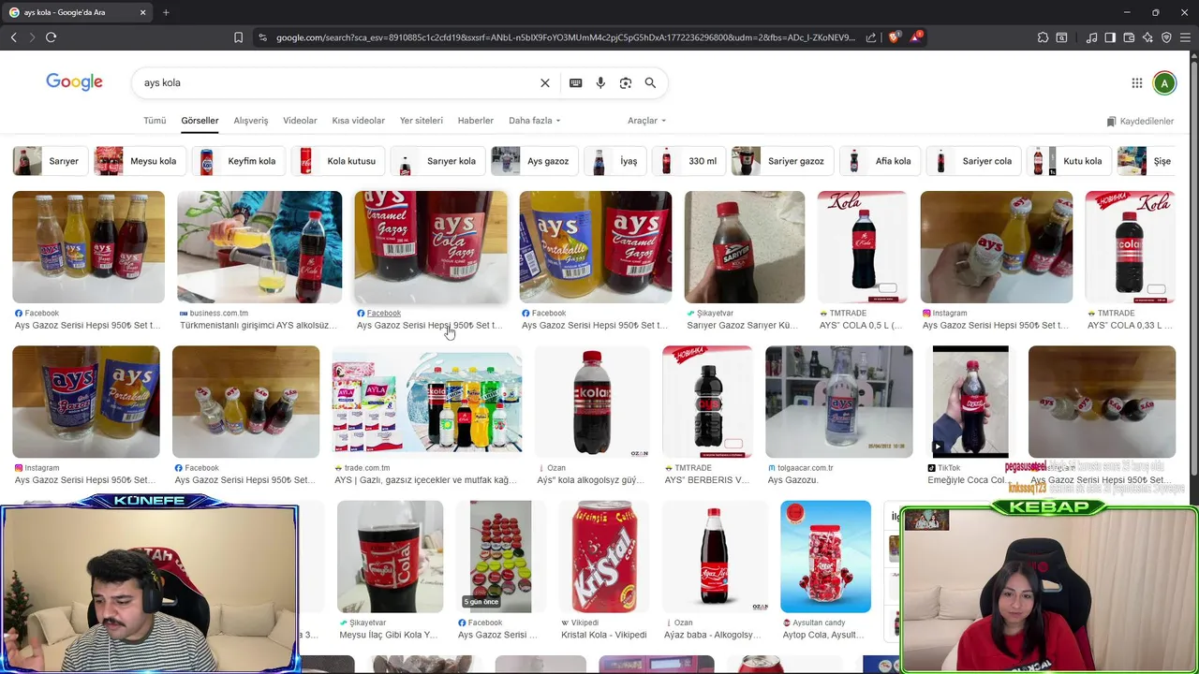Screen dimensions: 1199x674
Task: Open Kaydedilenler saved items
Action: pyautogui.click(x=1140, y=122)
